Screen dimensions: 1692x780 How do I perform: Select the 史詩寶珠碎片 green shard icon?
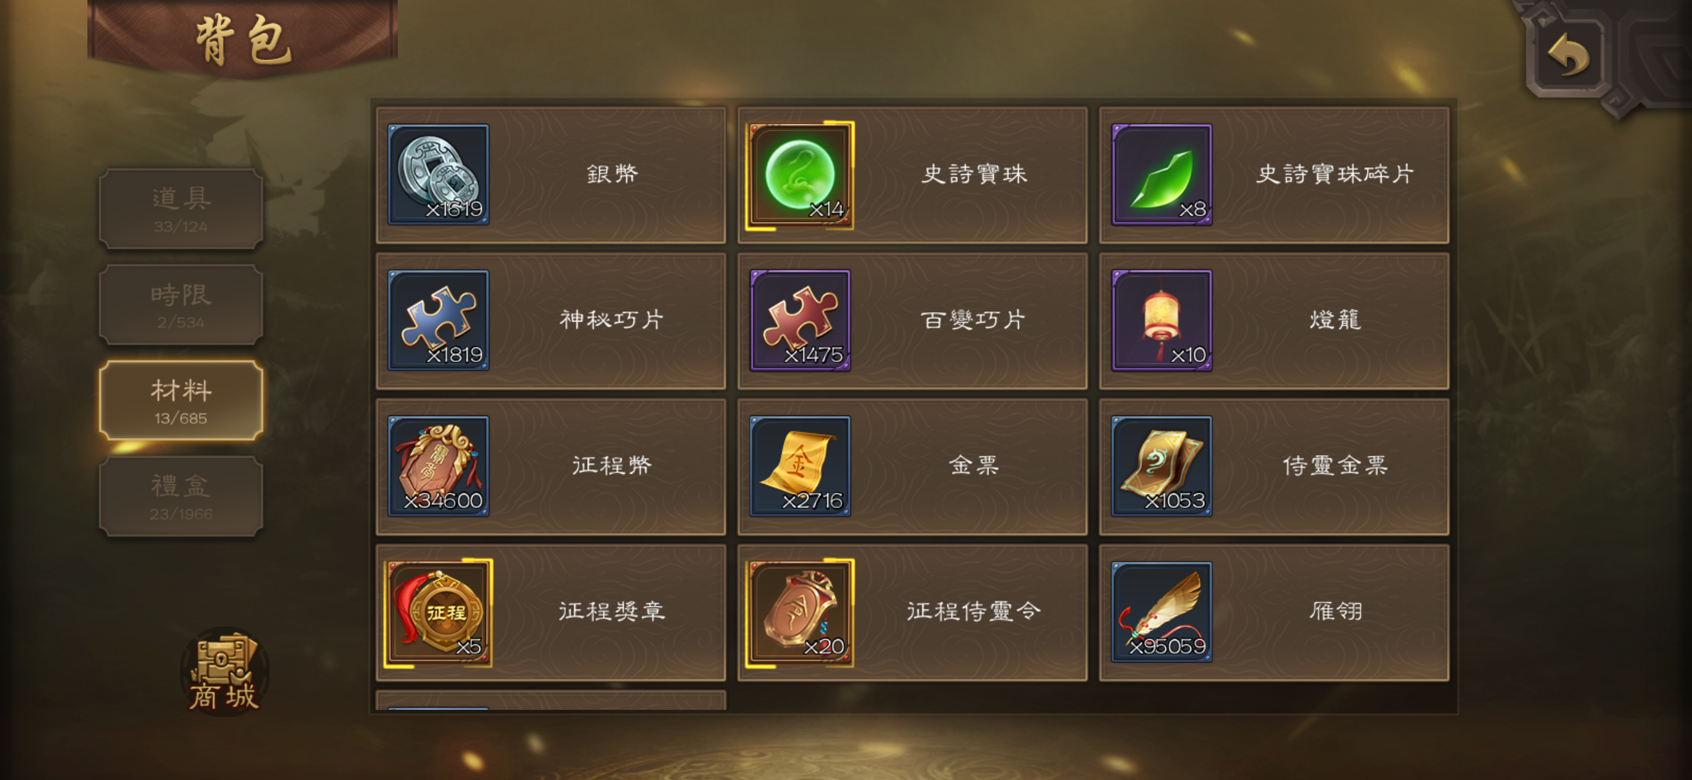1162,175
